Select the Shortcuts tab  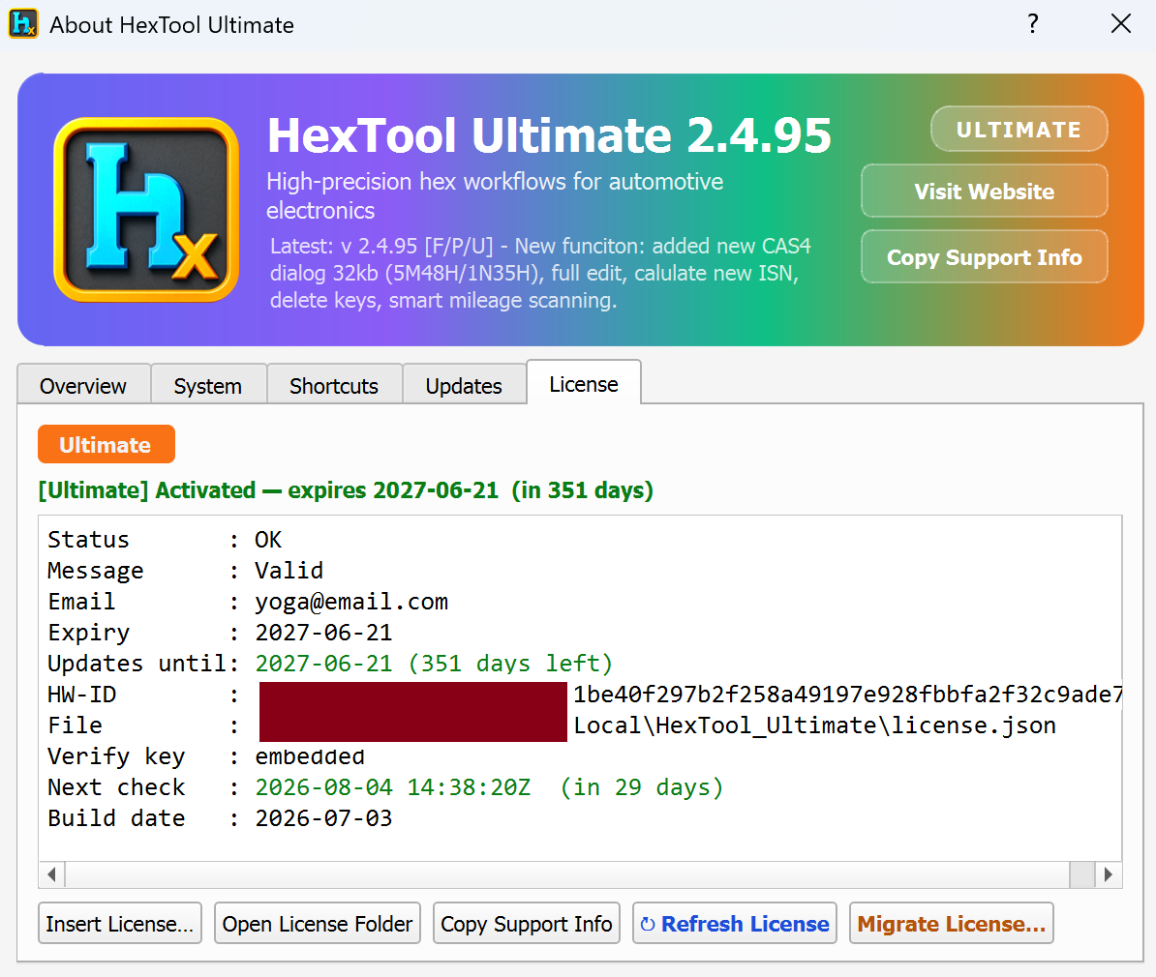tap(334, 385)
